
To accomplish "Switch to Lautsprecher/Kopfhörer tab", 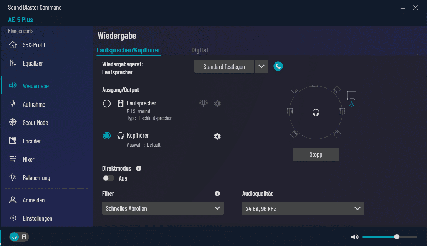I will pyautogui.click(x=128, y=50).
